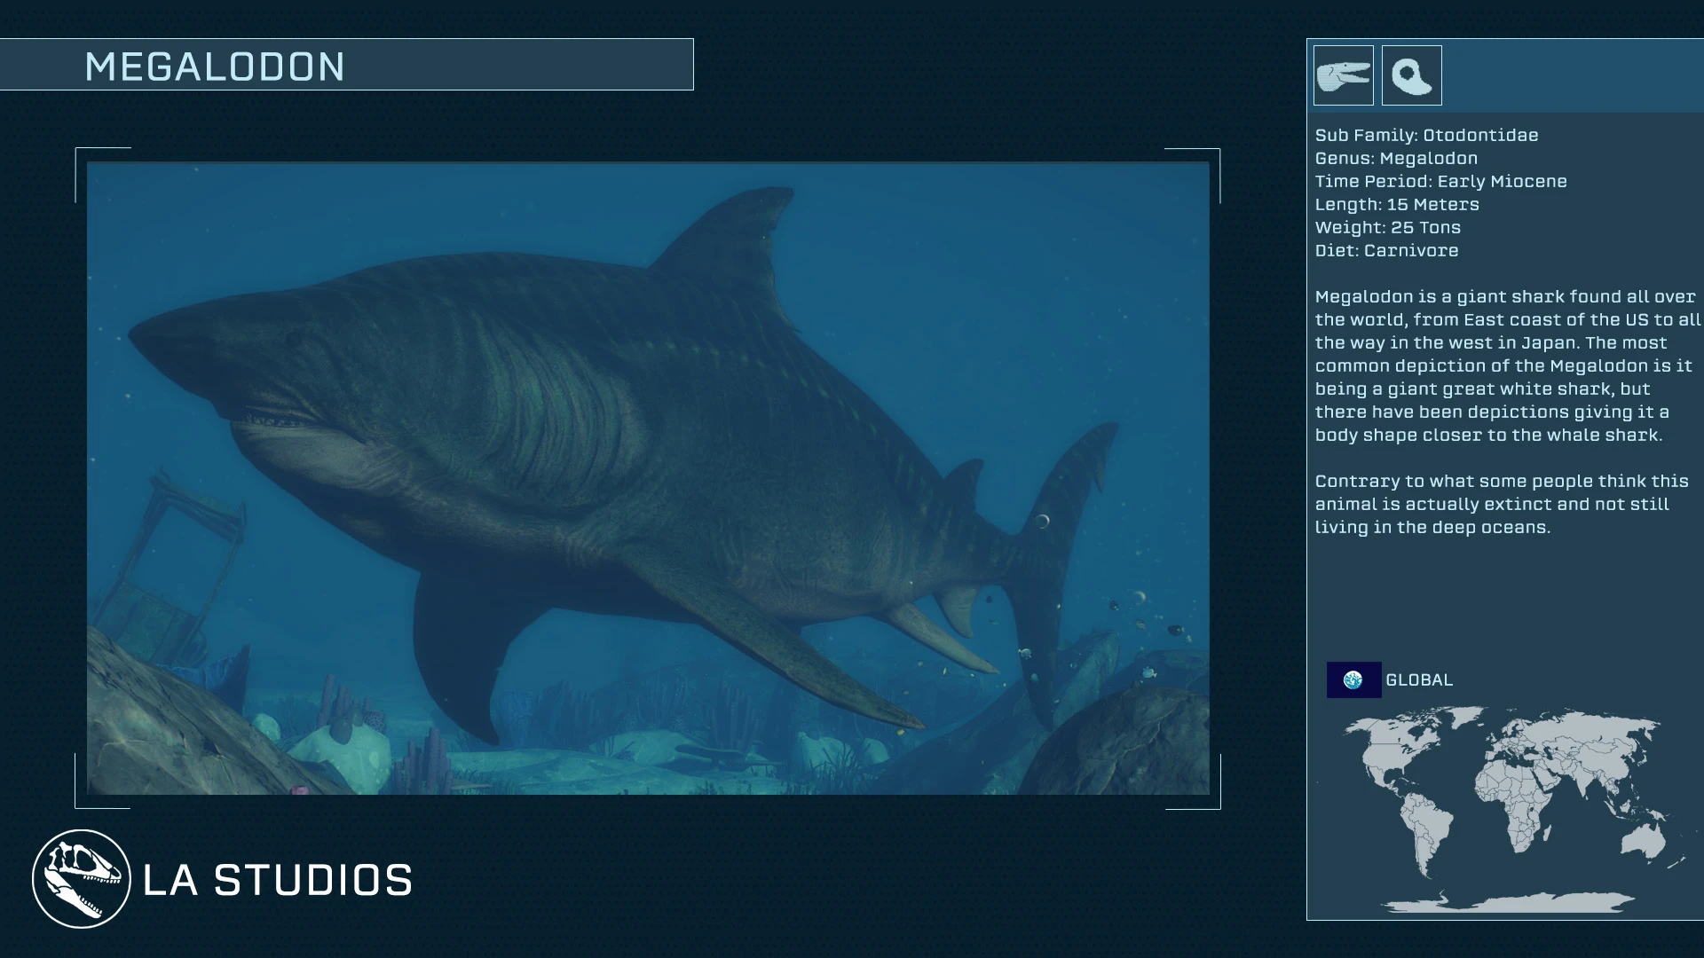Click the globe icon beside GLOBAL
The height and width of the screenshot is (958, 1704).
tap(1353, 679)
